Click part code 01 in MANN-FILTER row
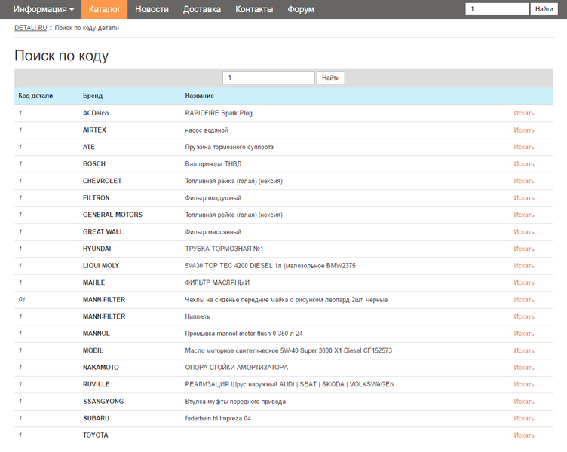This screenshot has height=452, width=567. click(x=22, y=300)
